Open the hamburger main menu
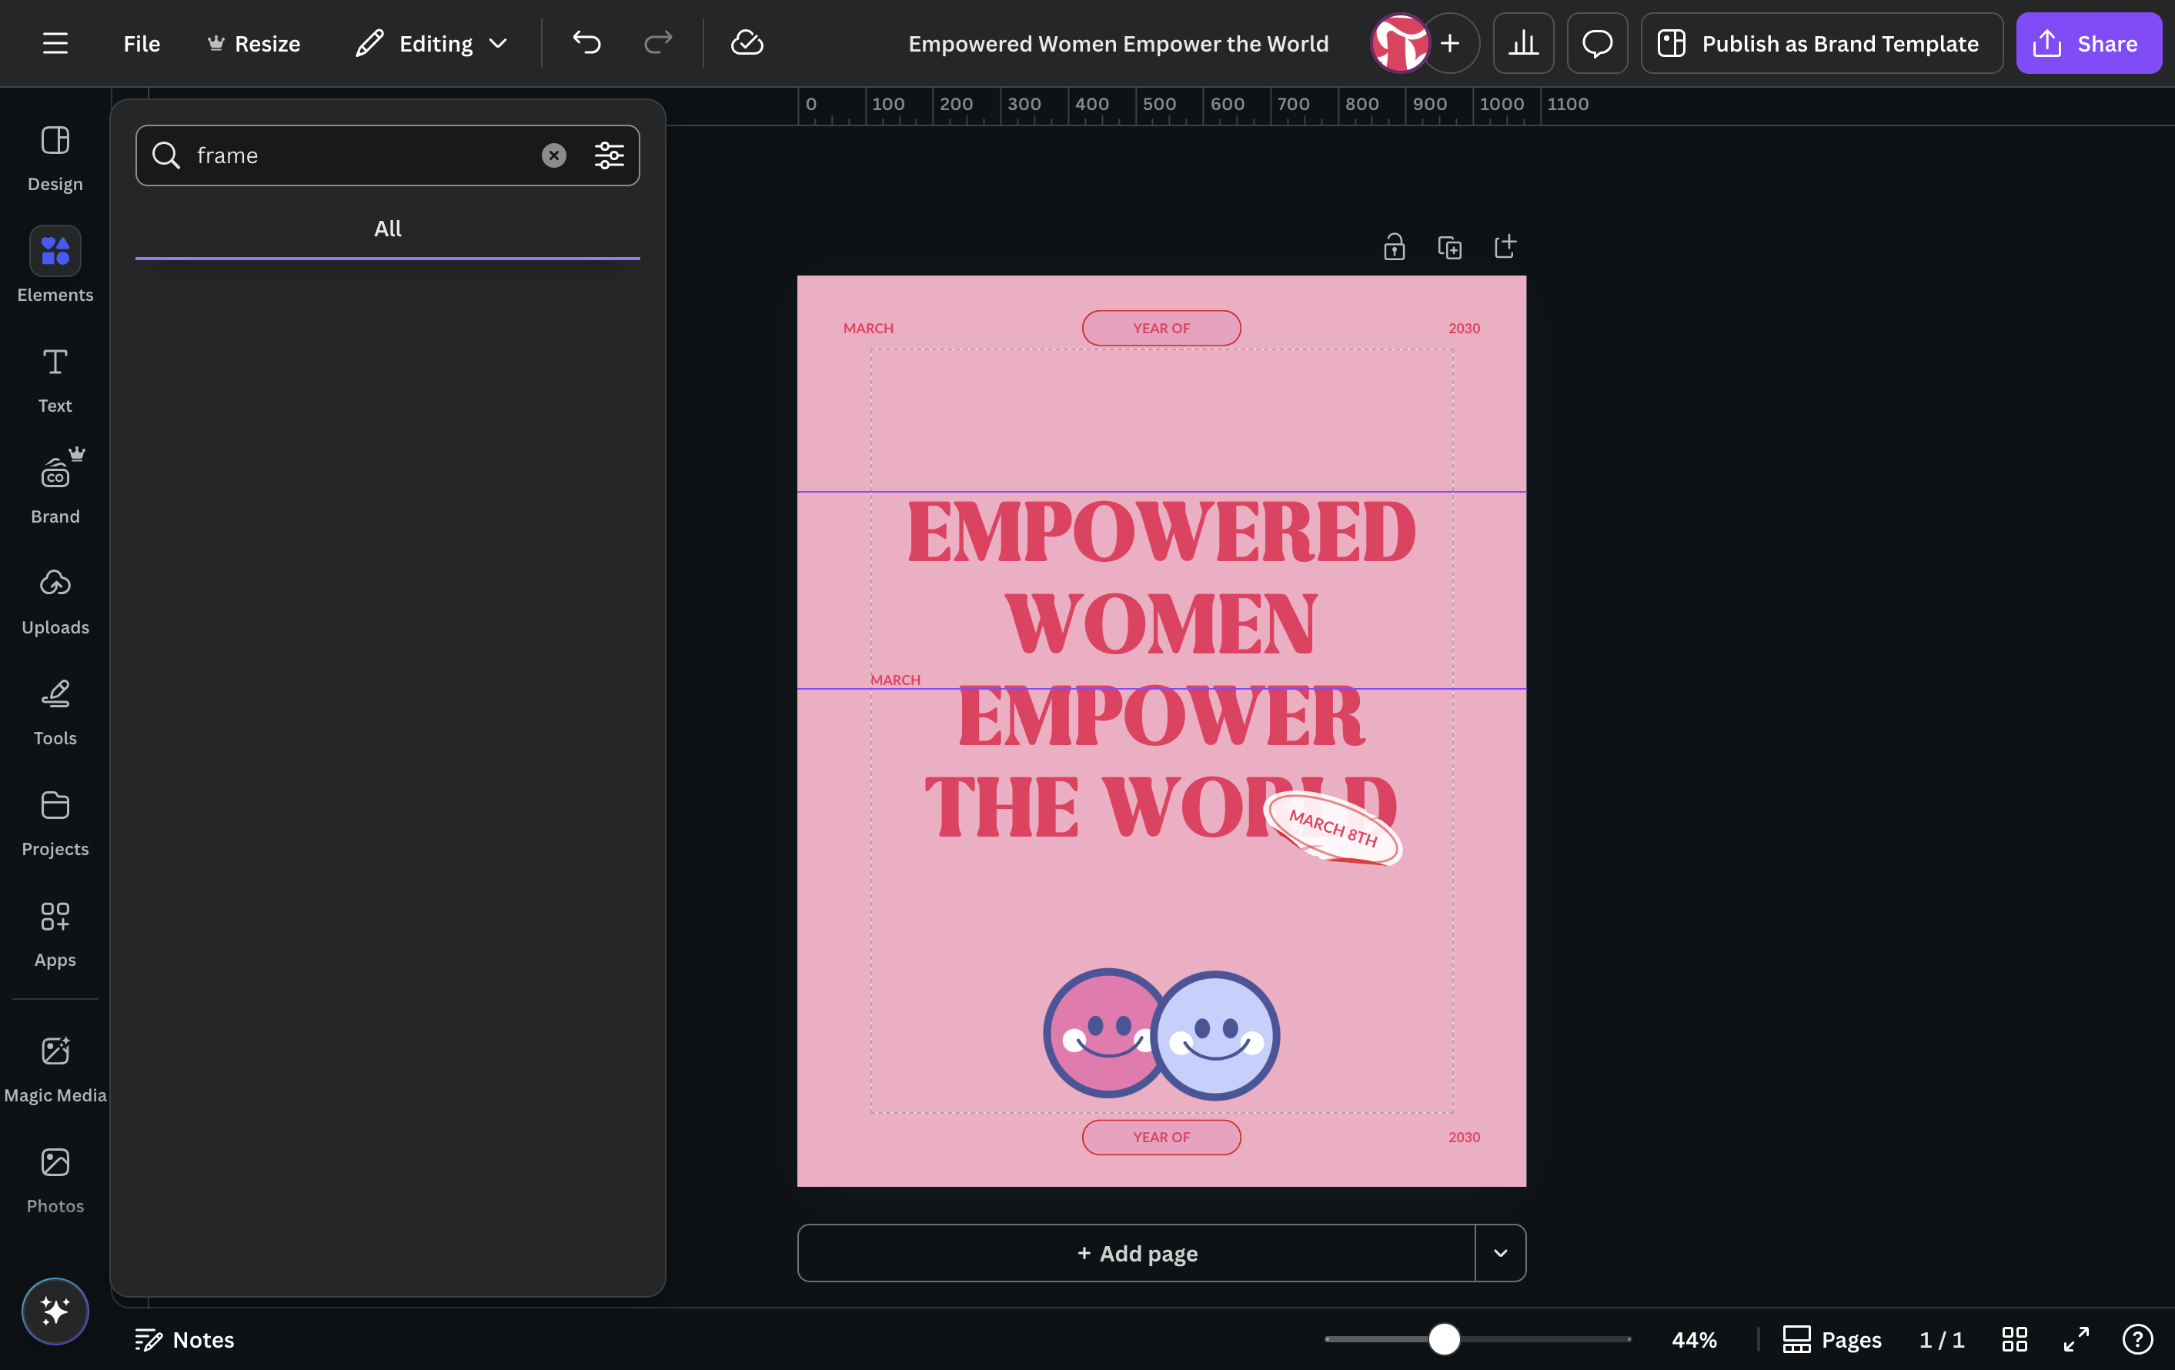The width and height of the screenshot is (2175, 1370). [55, 43]
